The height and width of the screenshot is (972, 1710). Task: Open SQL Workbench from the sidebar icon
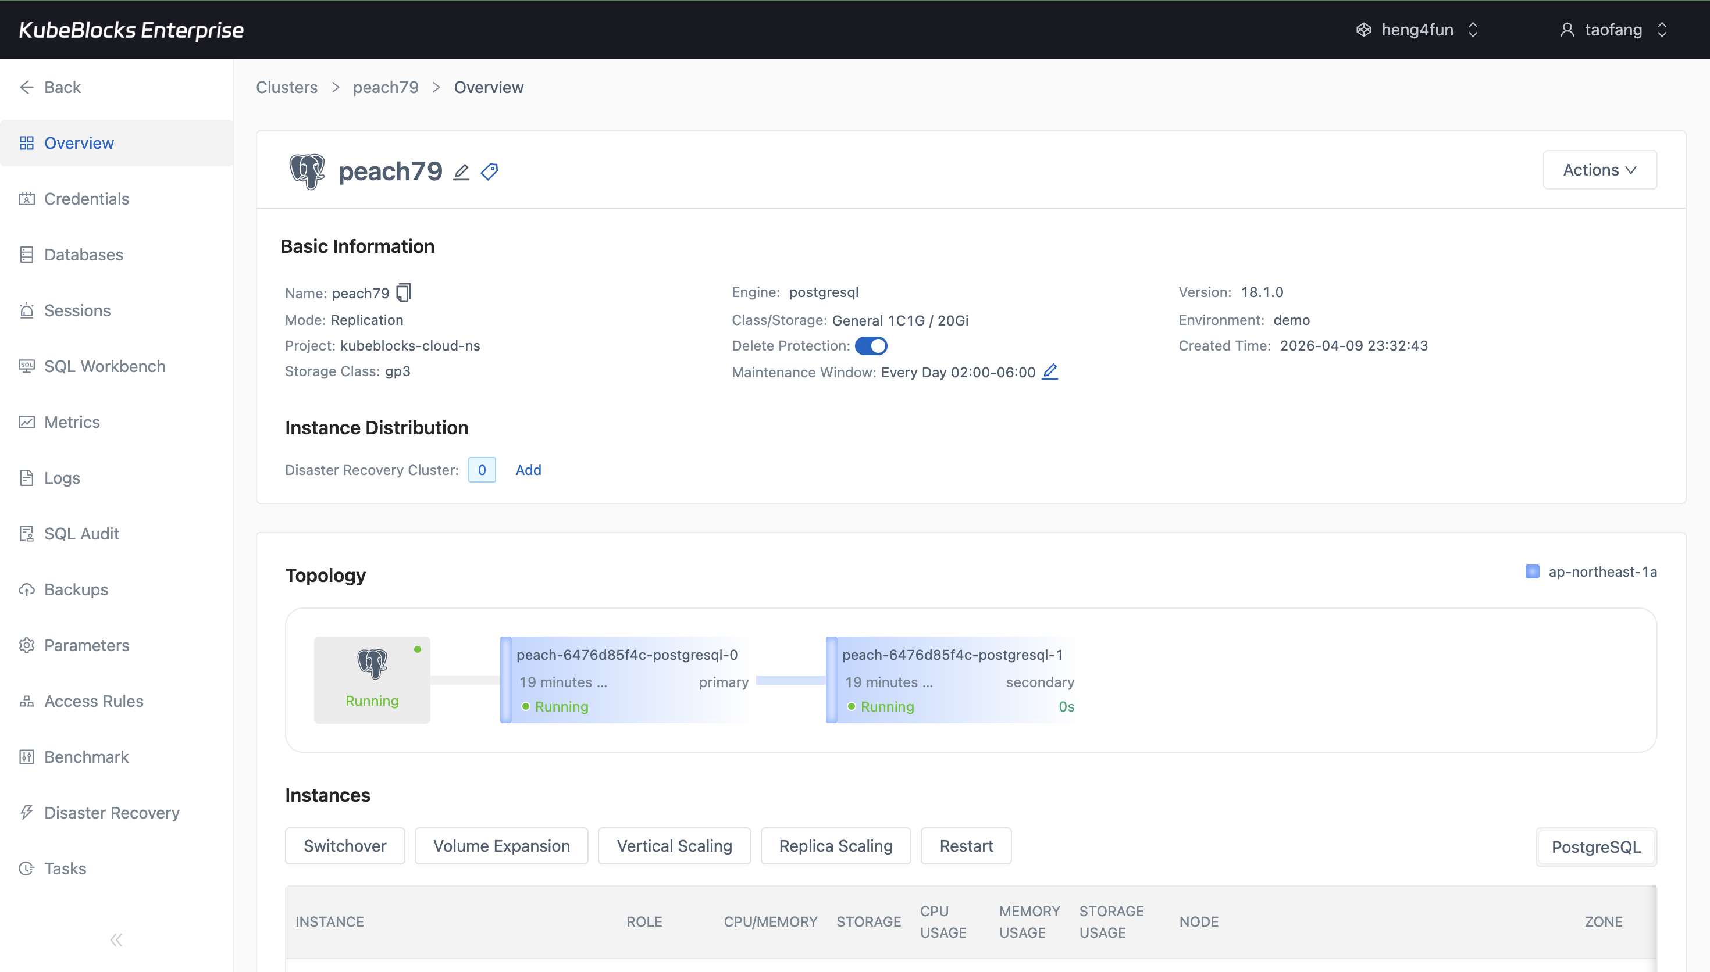pos(27,366)
